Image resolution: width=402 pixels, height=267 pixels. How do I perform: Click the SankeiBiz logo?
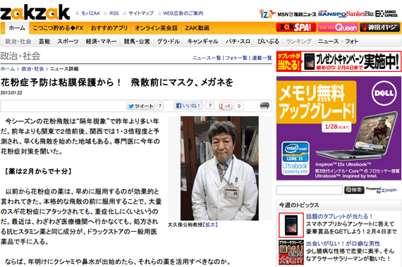[360, 14]
